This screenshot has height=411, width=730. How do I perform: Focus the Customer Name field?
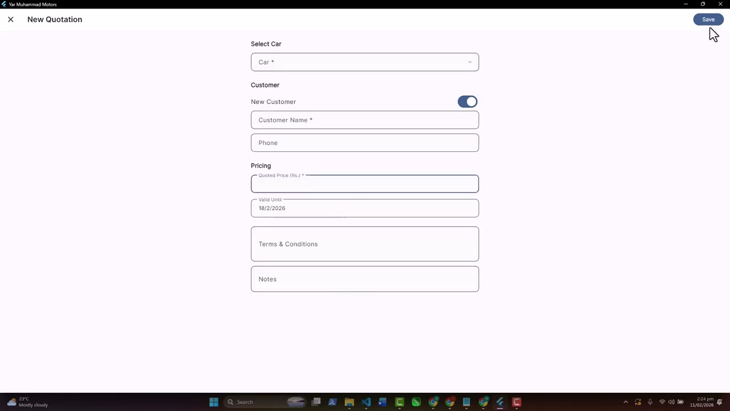coord(365,120)
